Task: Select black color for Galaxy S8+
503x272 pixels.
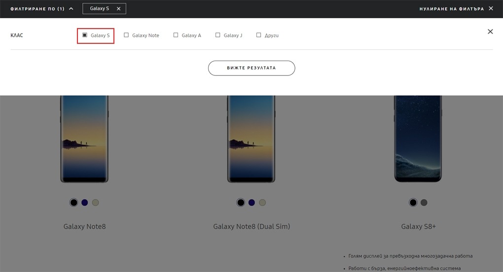Action: pos(413,203)
